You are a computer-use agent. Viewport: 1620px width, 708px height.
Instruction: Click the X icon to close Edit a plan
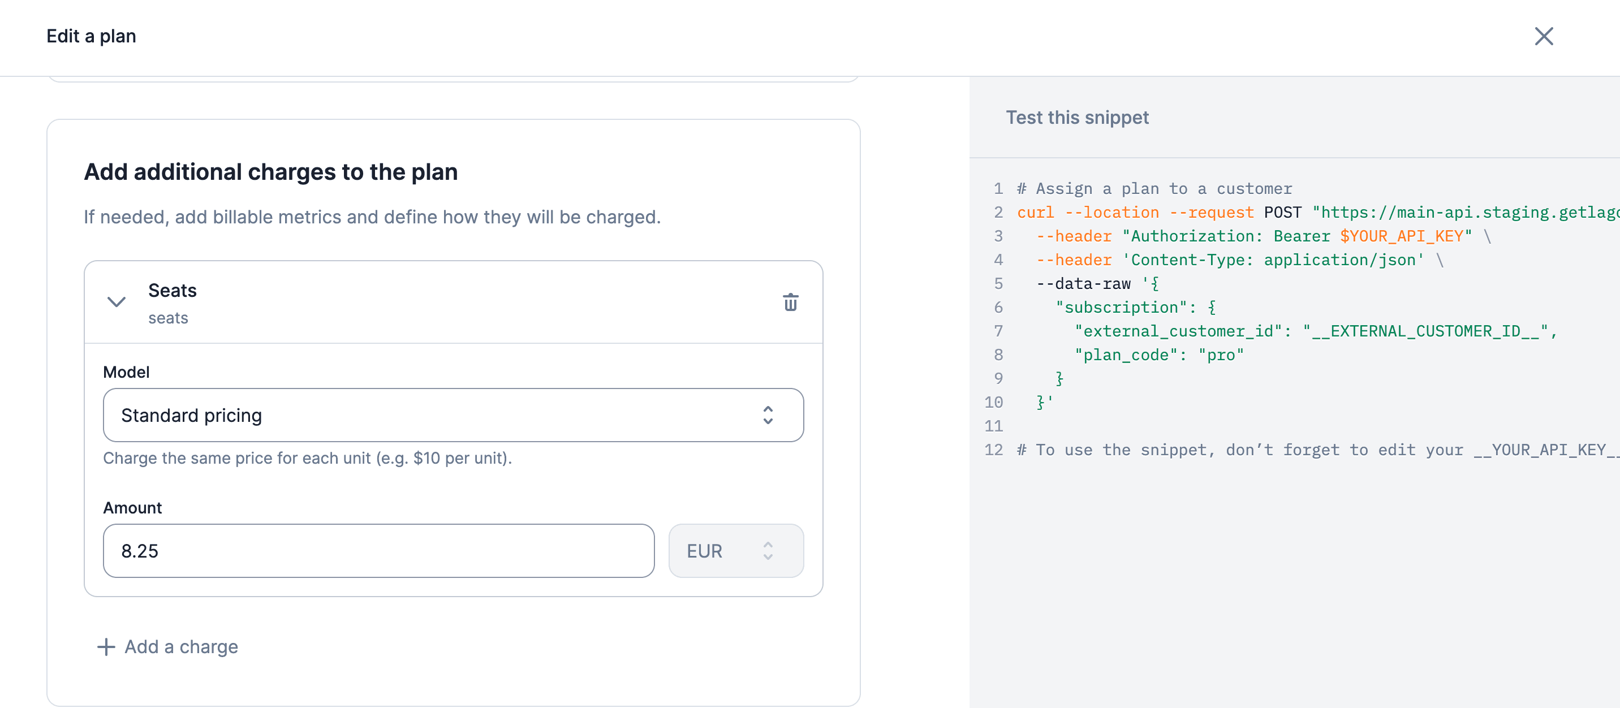pos(1544,36)
